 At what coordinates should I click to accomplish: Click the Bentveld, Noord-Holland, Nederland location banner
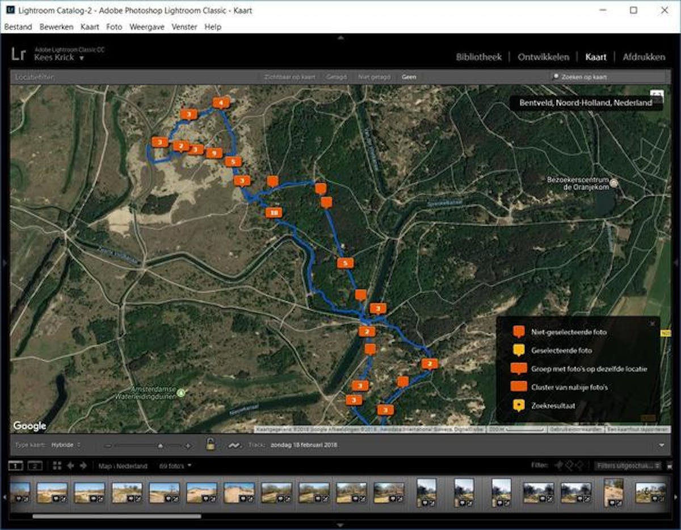click(586, 103)
